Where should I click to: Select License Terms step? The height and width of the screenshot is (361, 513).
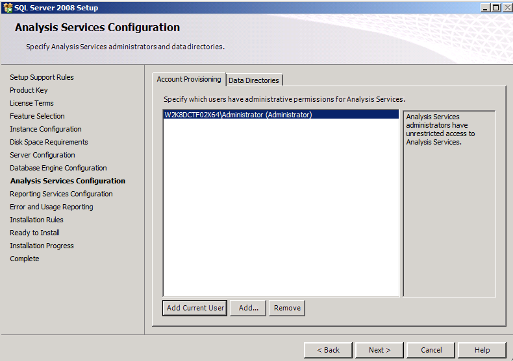point(31,103)
